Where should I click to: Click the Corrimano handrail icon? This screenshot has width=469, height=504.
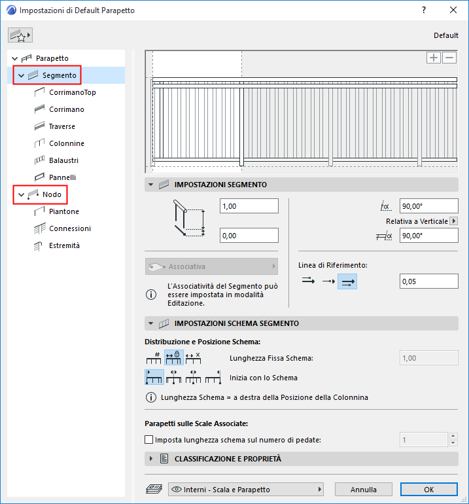click(39, 109)
